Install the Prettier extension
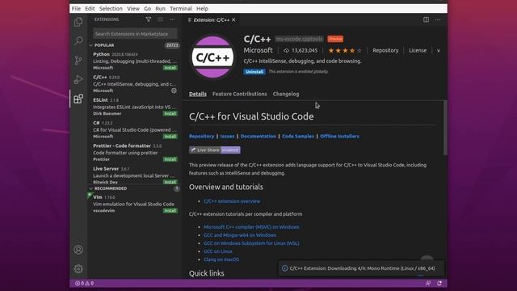 click(x=170, y=159)
